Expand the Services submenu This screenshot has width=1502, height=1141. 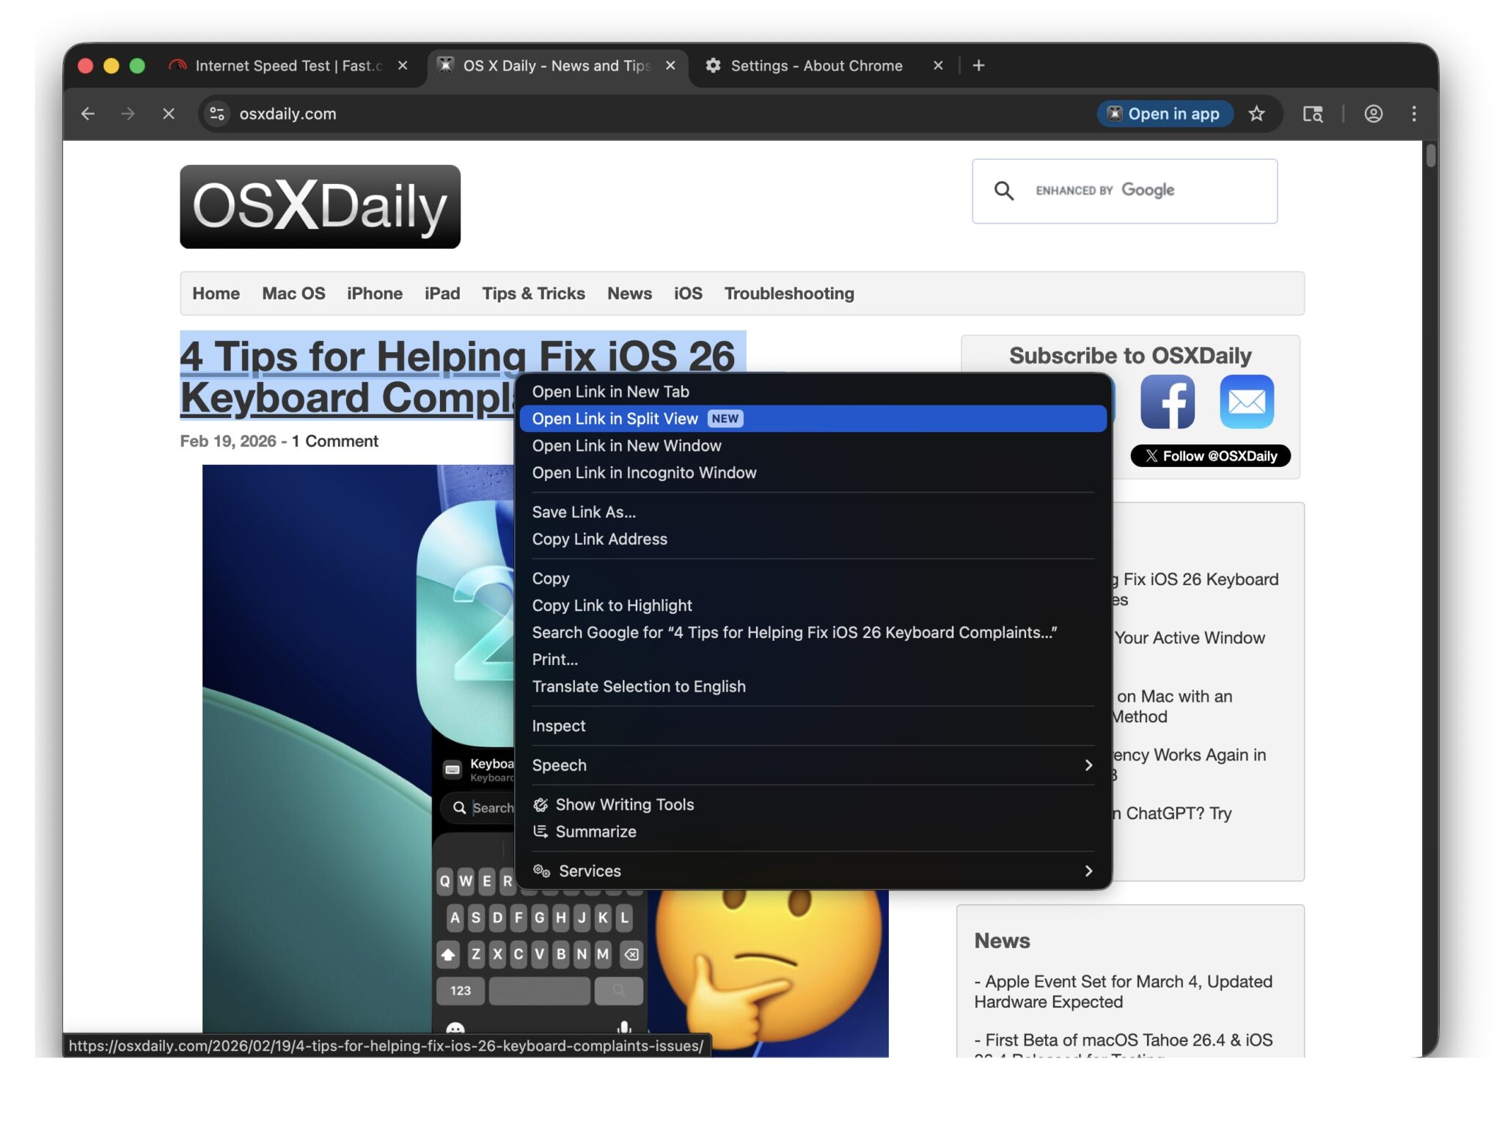813,870
